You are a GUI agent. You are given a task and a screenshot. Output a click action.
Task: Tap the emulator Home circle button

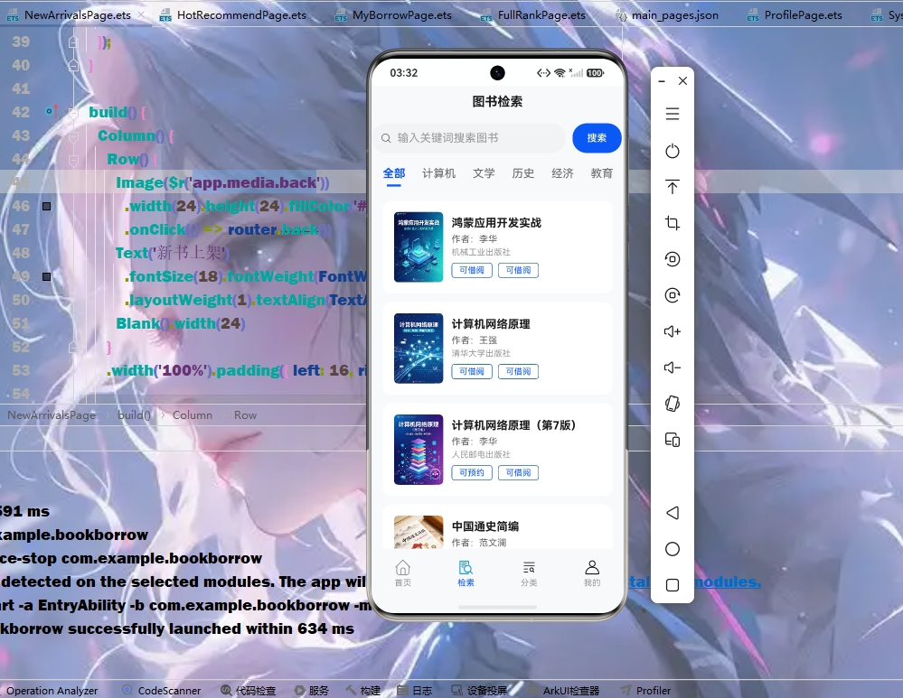tap(673, 549)
